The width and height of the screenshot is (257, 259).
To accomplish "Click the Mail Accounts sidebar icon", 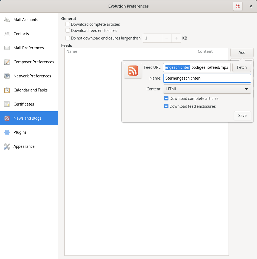I will [x=7, y=20].
